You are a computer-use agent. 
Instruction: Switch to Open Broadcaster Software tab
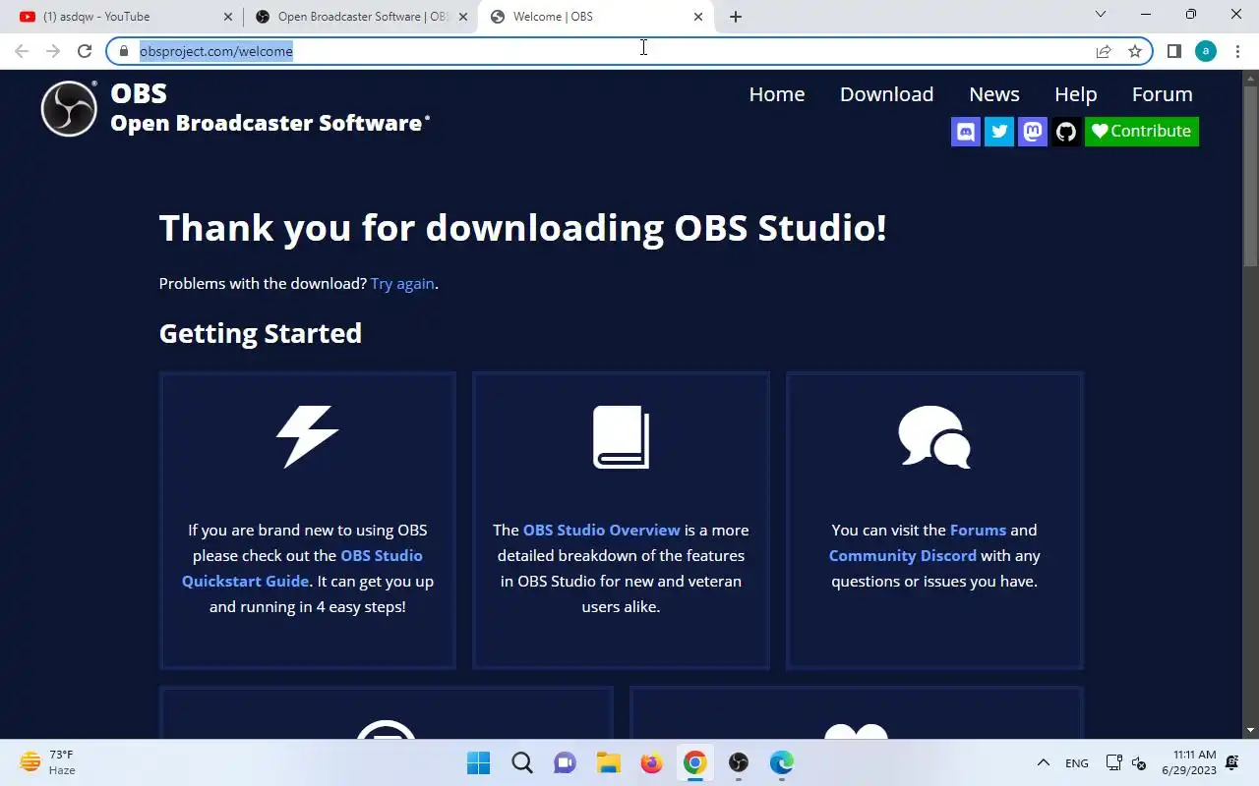pyautogui.click(x=361, y=17)
